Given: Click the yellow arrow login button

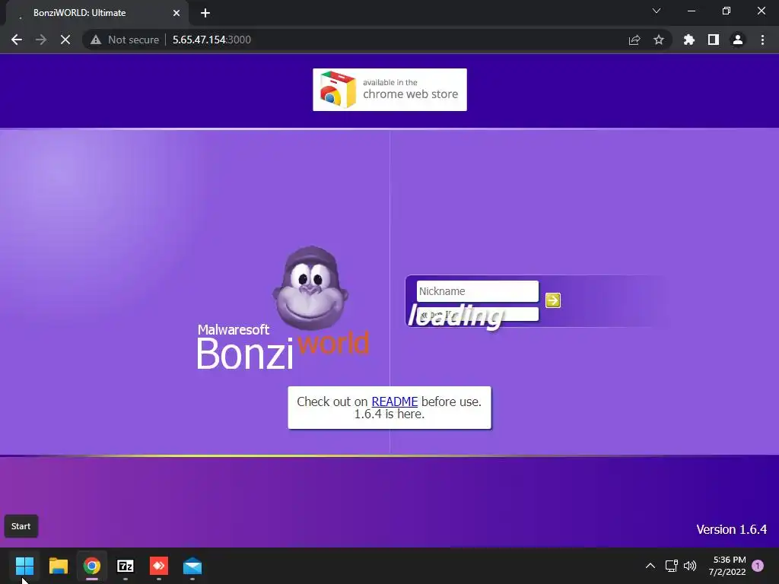Looking at the screenshot, I should 553,300.
